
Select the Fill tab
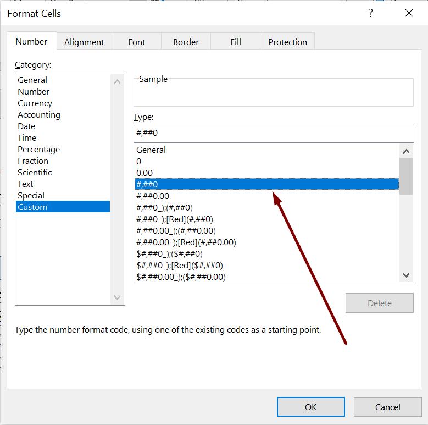(236, 42)
